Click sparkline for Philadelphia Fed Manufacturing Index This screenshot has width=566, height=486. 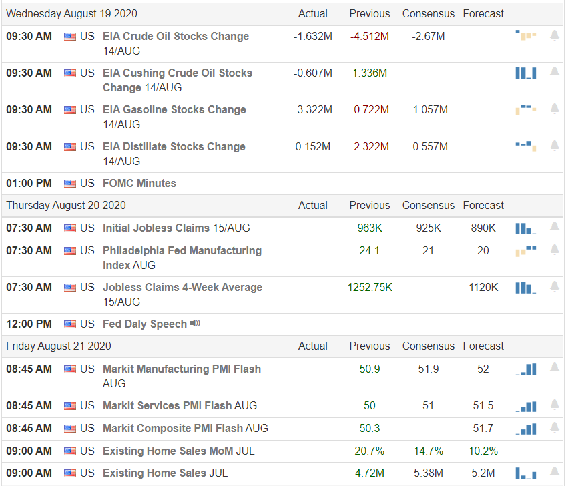coord(524,250)
